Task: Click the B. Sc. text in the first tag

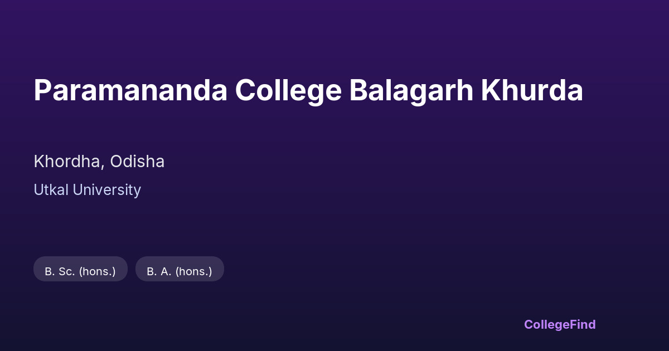Action: (x=60, y=271)
